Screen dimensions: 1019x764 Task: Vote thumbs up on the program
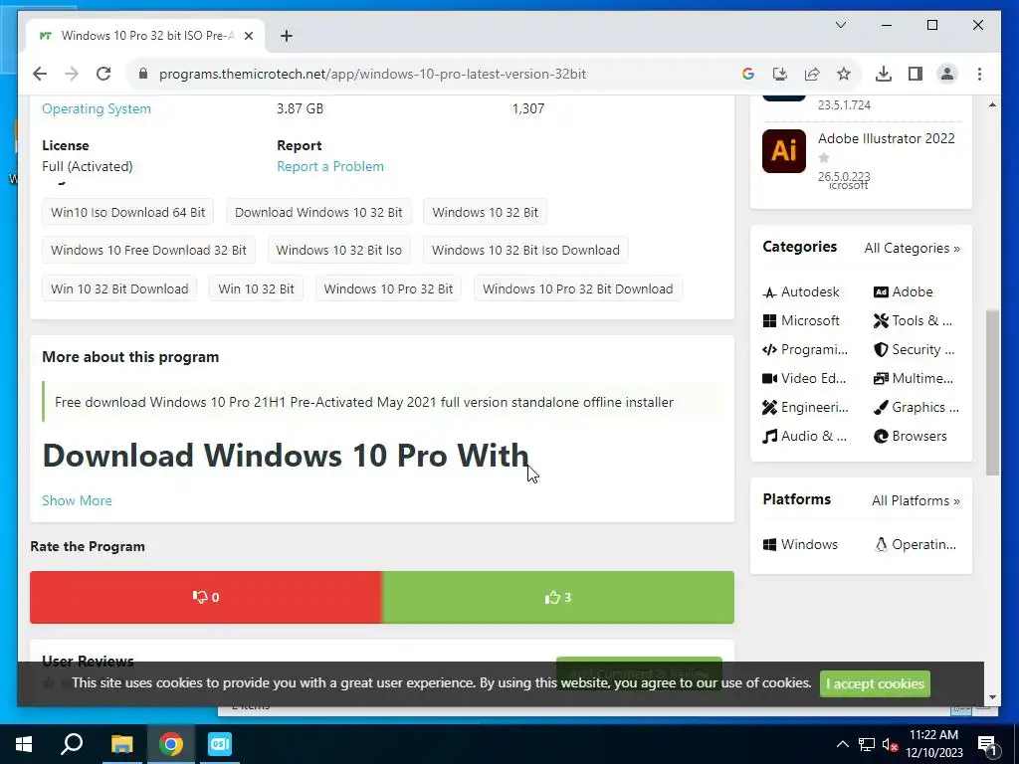click(x=558, y=597)
